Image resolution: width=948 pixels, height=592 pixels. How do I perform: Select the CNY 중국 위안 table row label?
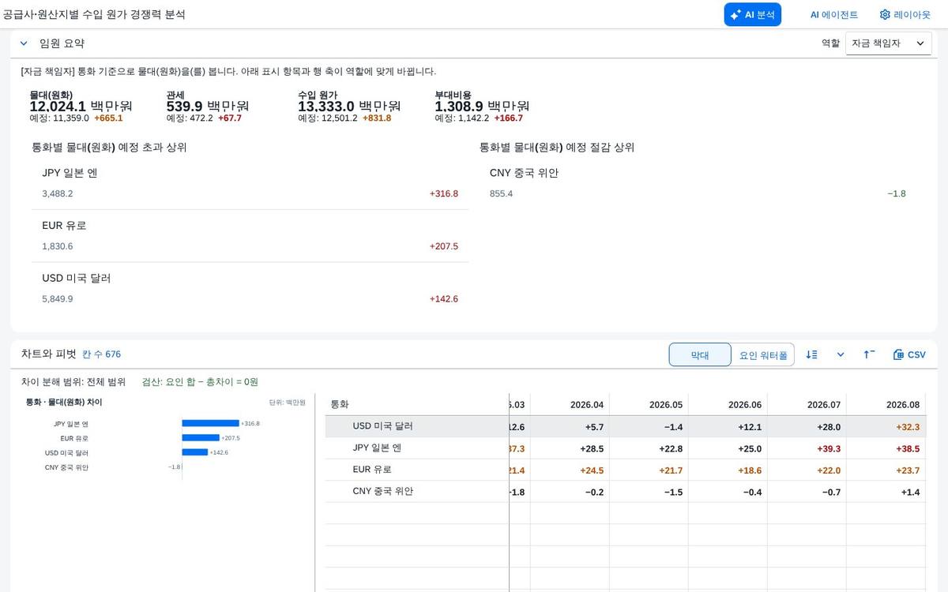click(x=383, y=491)
